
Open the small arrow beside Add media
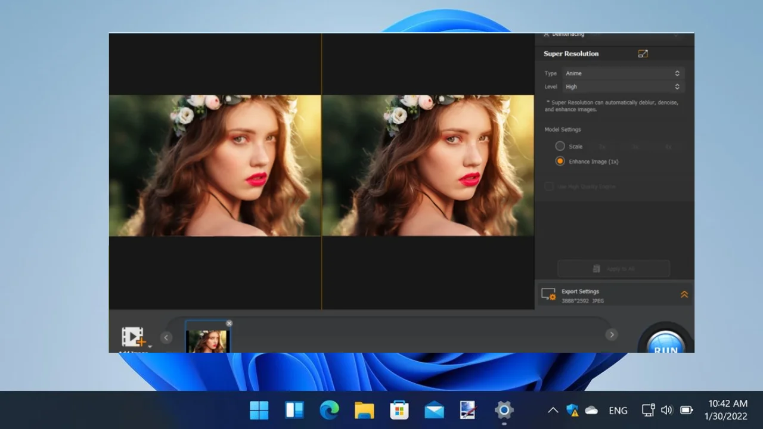point(150,346)
